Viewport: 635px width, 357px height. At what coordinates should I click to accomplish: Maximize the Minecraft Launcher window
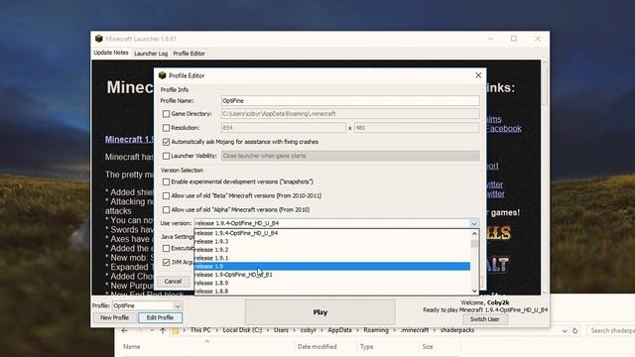(514, 39)
